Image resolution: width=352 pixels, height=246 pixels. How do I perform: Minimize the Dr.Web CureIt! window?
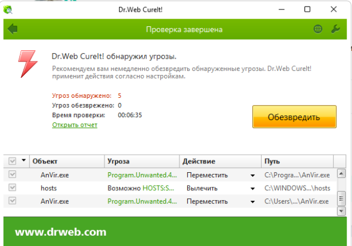[282, 9]
